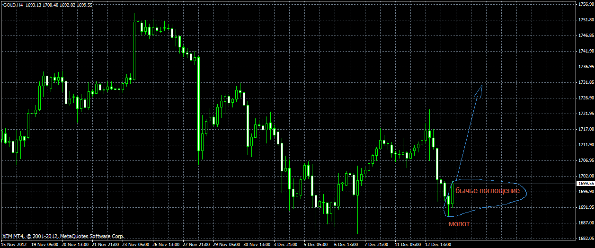Click the 1721.95 price scale label
Image resolution: width=595 pixels, height=248 pixels.
pyautogui.click(x=586, y=114)
